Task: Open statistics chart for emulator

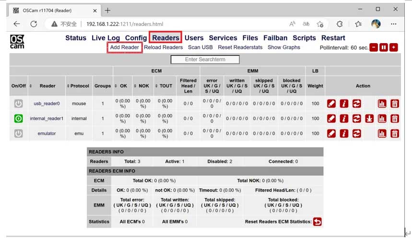Action: click(382, 134)
